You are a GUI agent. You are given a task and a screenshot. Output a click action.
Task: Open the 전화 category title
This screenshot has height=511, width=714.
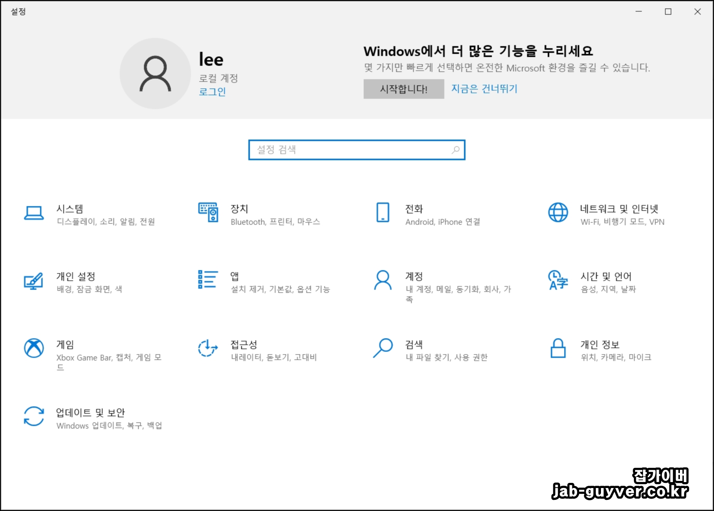point(414,209)
